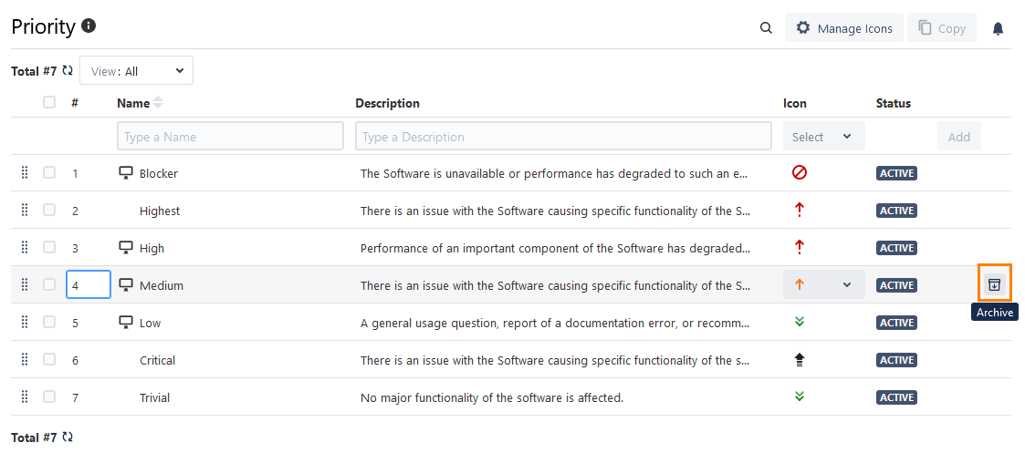
Task: Click description starting 'A general usage question'
Action: click(555, 323)
